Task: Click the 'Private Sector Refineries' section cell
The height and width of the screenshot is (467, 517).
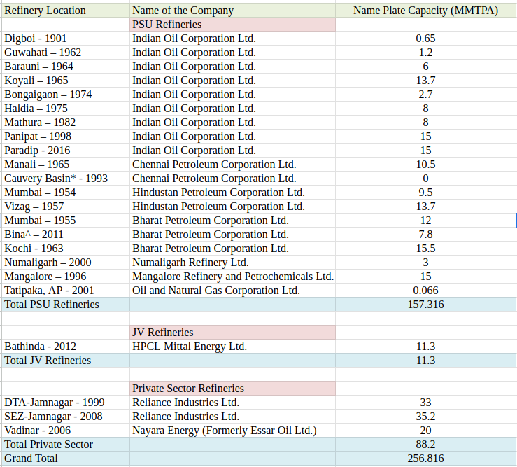Action: click(232, 389)
